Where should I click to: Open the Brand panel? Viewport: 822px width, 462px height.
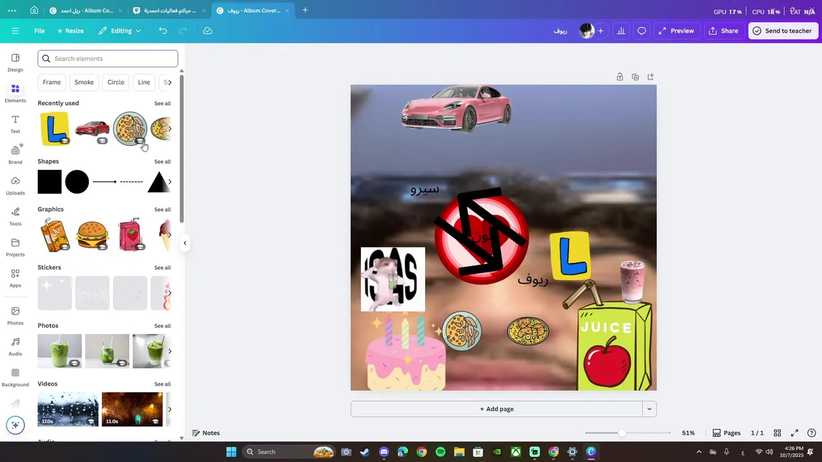15,155
